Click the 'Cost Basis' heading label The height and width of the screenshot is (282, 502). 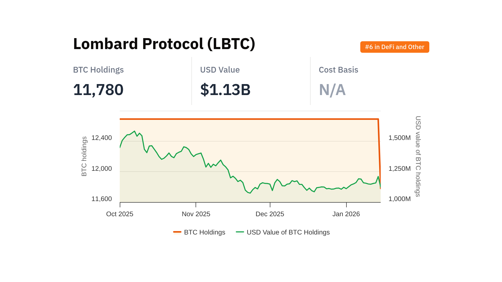click(x=338, y=70)
